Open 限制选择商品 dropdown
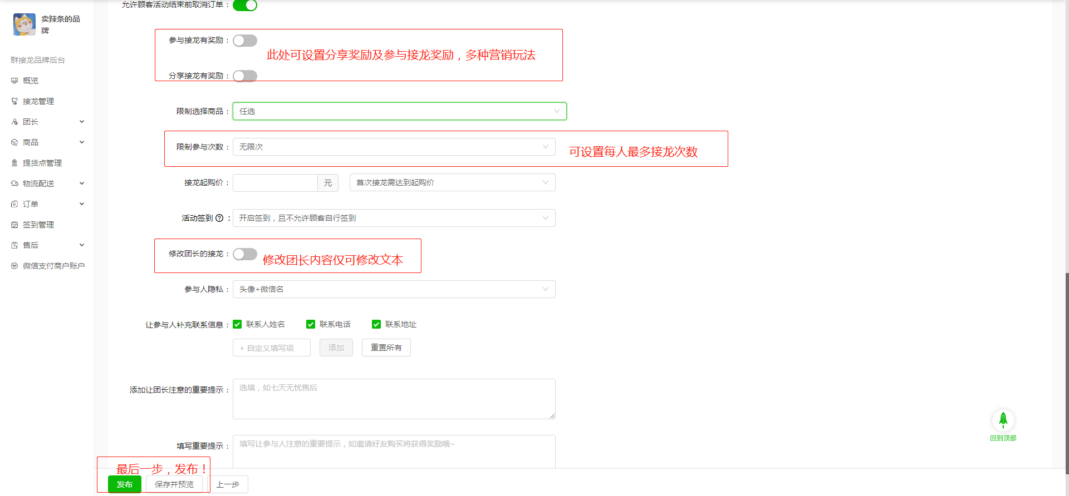 pos(400,111)
